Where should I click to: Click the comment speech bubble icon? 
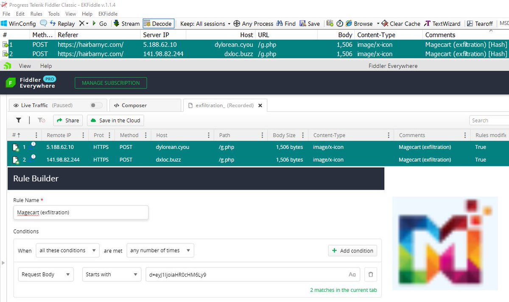(x=44, y=24)
